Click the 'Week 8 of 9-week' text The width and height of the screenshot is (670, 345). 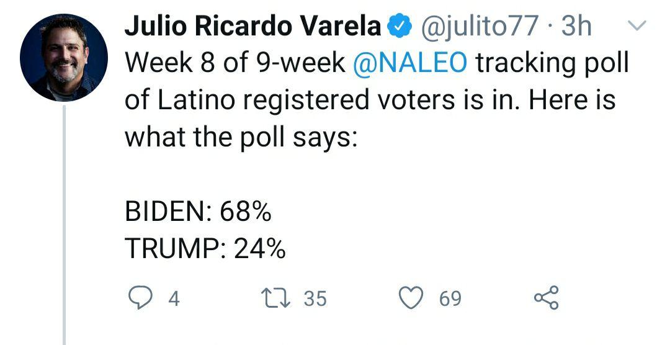coord(234,63)
